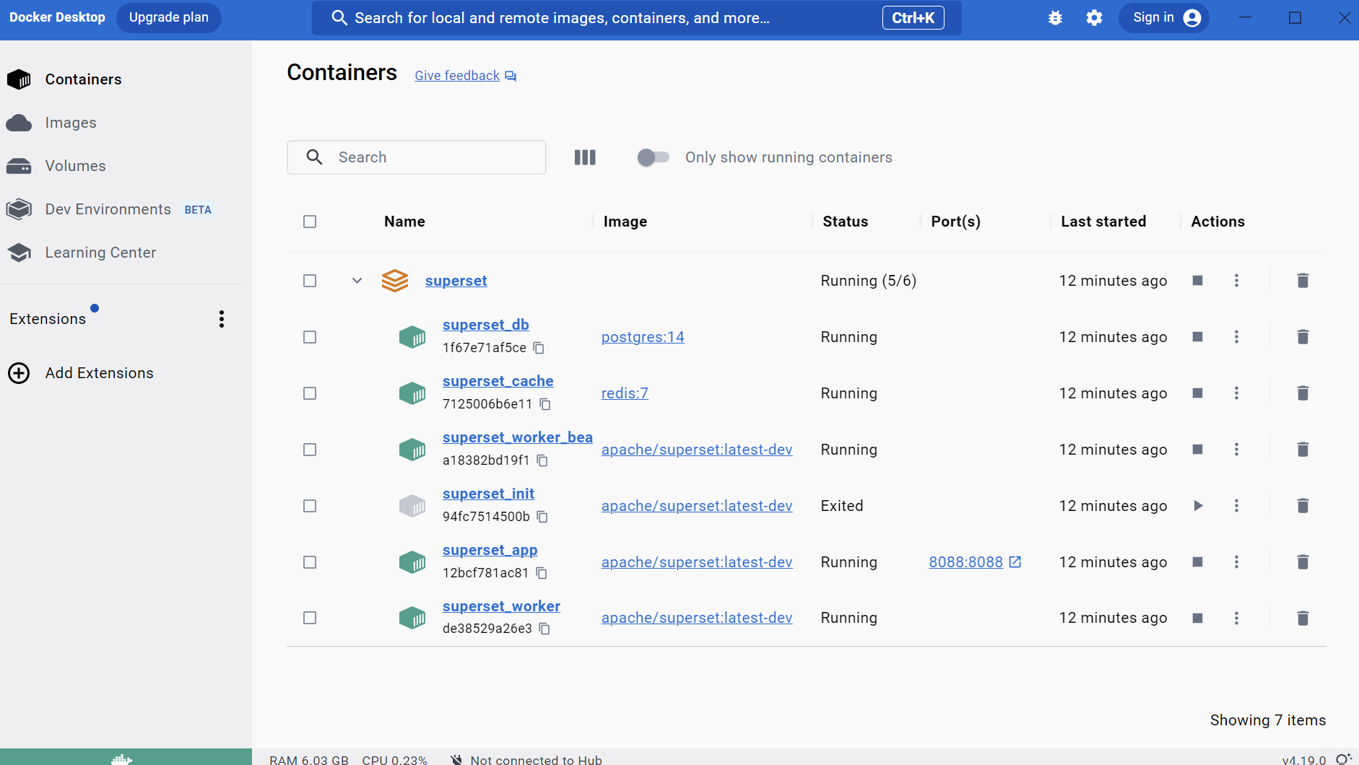
Task: Click the containers Search field
Action: [x=417, y=157]
